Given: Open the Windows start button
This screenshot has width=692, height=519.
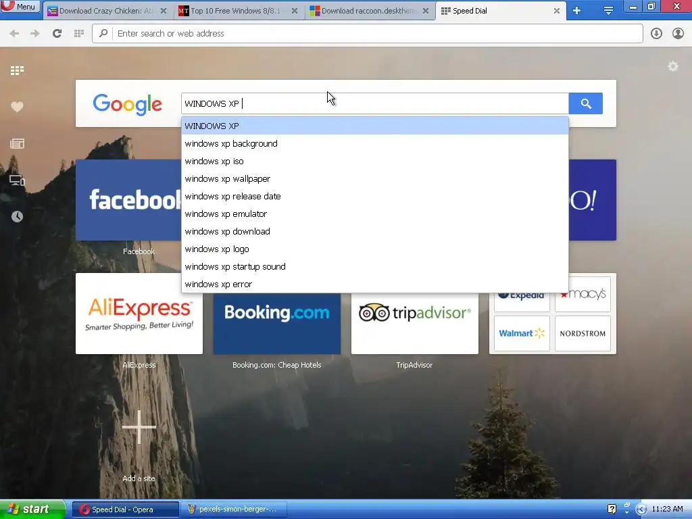Looking at the screenshot, I should [32, 509].
